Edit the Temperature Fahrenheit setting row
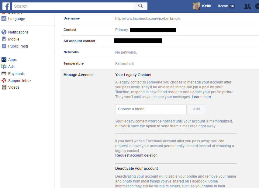This screenshot has width=259, height=188. (x=160, y=64)
